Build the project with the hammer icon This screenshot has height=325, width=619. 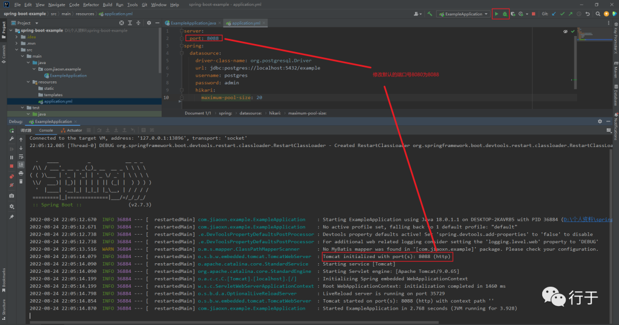click(429, 14)
